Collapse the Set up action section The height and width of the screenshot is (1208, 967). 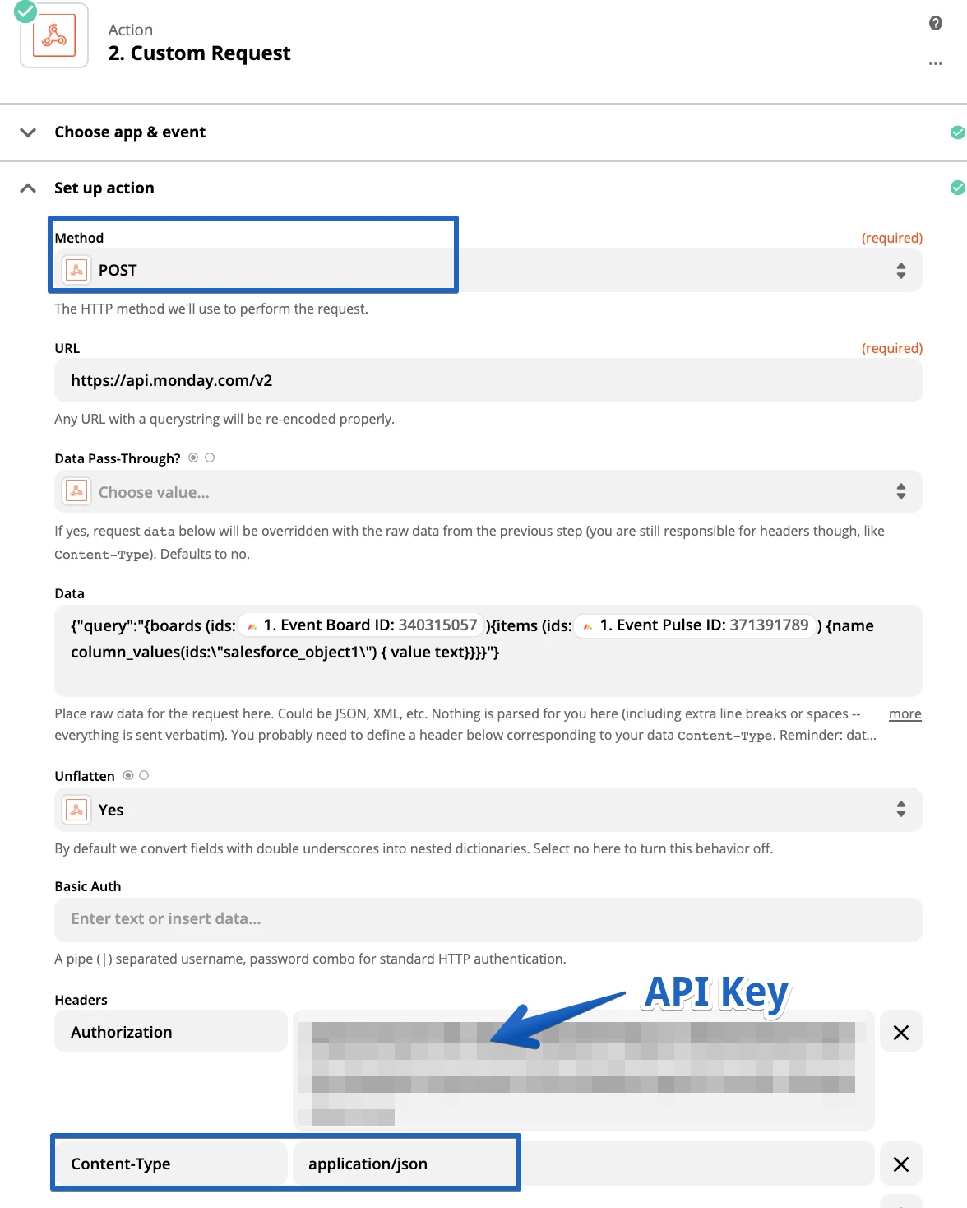tap(28, 188)
